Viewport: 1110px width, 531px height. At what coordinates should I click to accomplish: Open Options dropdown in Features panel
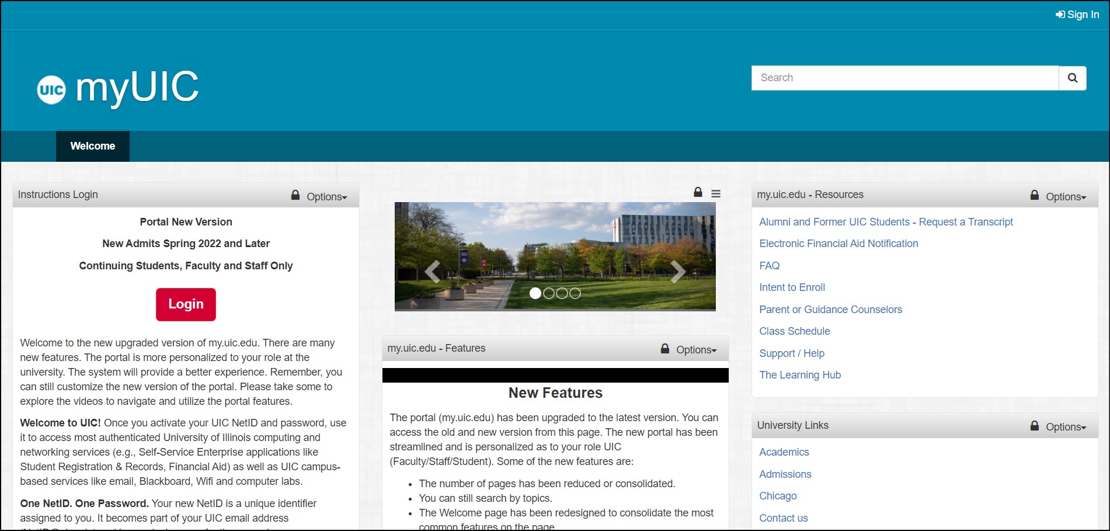(x=697, y=350)
